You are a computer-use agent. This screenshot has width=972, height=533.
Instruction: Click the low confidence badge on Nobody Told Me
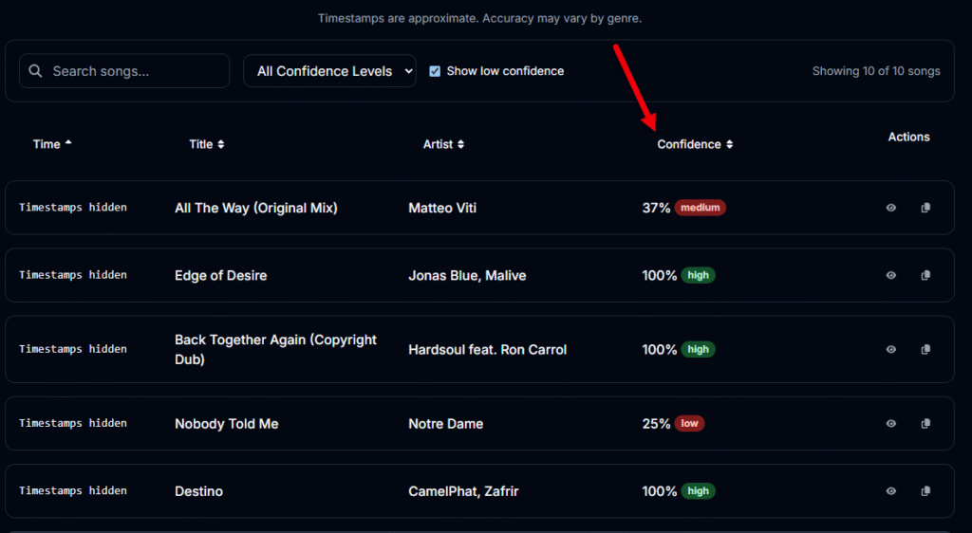click(x=689, y=424)
